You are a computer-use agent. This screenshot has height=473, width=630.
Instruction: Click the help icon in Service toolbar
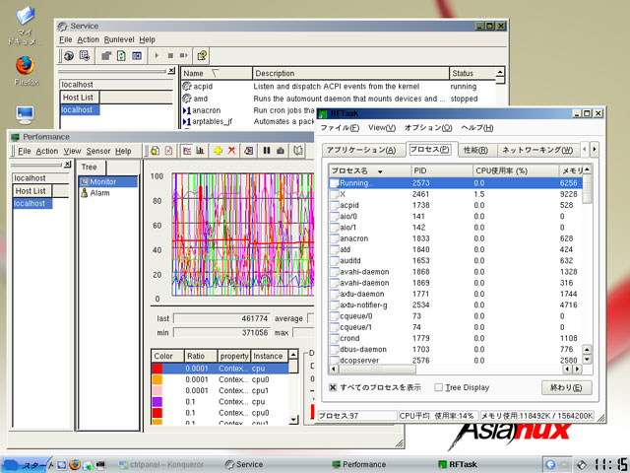202,56
